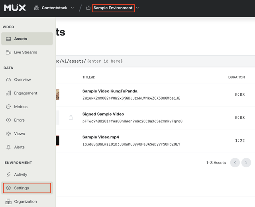The height and width of the screenshot is (207, 255).
Task: Click the 1–3 Assets count text
Action: 216,163
